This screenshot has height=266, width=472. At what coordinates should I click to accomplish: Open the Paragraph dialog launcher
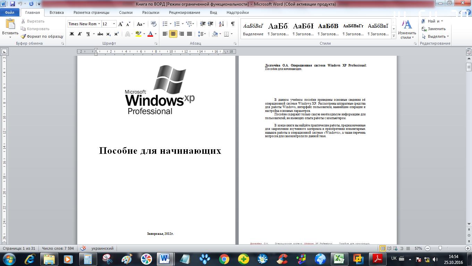click(235, 44)
